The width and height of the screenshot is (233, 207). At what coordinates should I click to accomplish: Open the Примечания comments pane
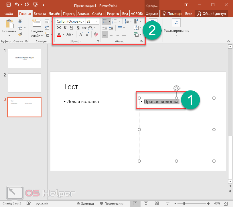tap(112, 204)
